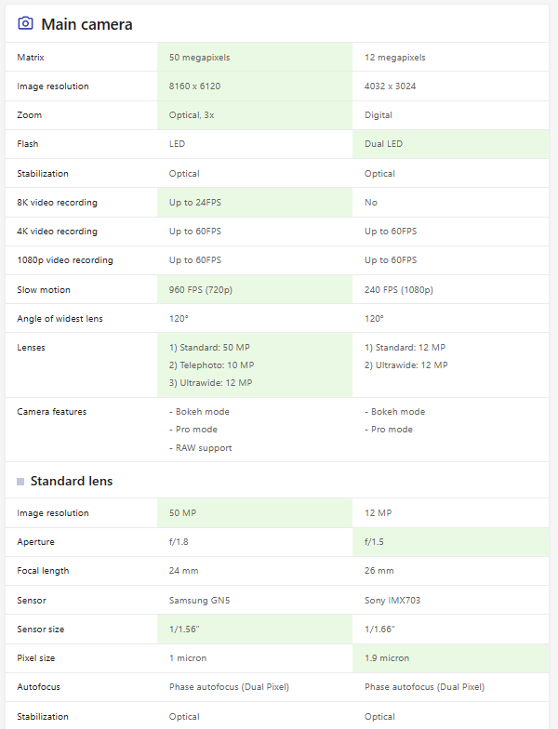The image size is (558, 729).
Task: Select the Standard lens section heading
Action: [x=72, y=482]
